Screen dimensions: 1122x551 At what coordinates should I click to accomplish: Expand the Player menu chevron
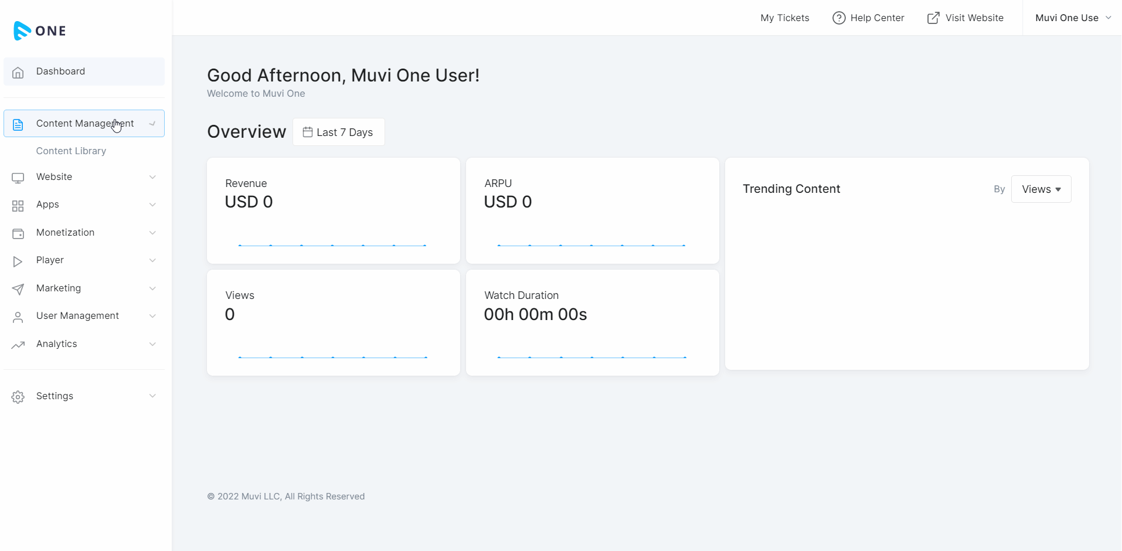pyautogui.click(x=152, y=260)
